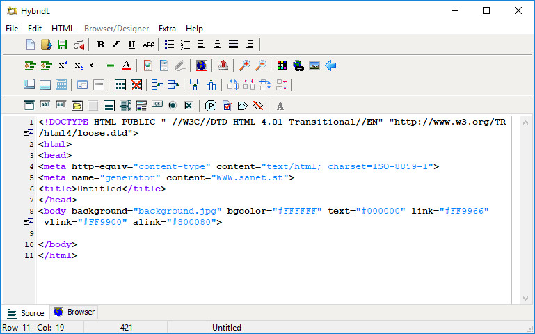
Task: Open the color palette grid icon
Action: [282, 65]
